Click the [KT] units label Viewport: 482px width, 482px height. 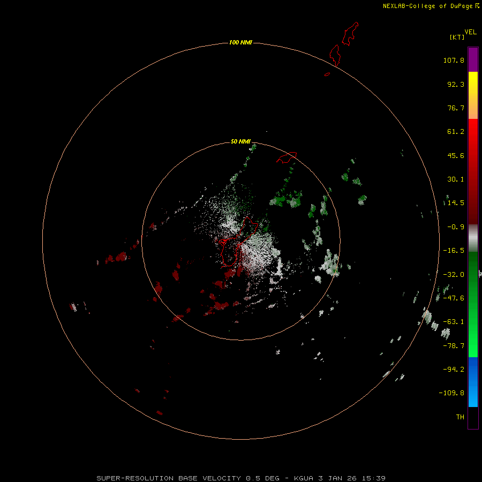pos(457,37)
